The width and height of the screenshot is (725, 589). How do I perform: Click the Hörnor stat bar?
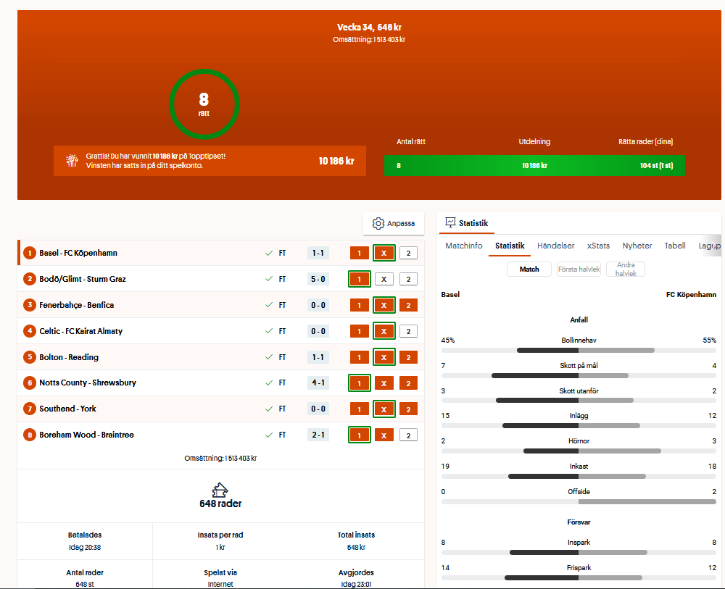pyautogui.click(x=579, y=451)
